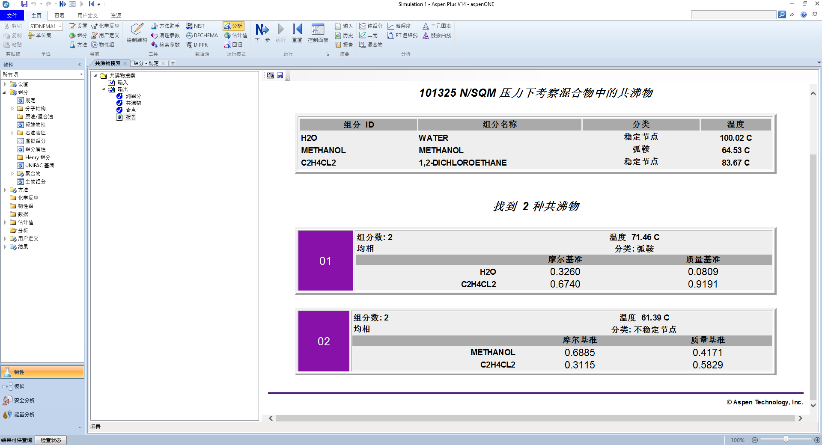Open the 安全分析 environment
The image size is (822, 445).
(x=42, y=400)
